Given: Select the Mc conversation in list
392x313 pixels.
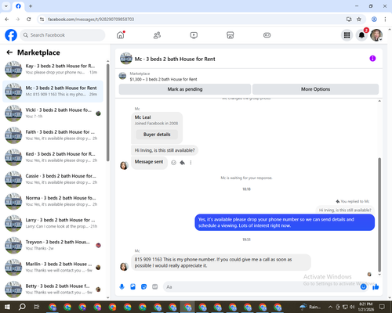Looking at the screenshot, I should pyautogui.click(x=53, y=92).
